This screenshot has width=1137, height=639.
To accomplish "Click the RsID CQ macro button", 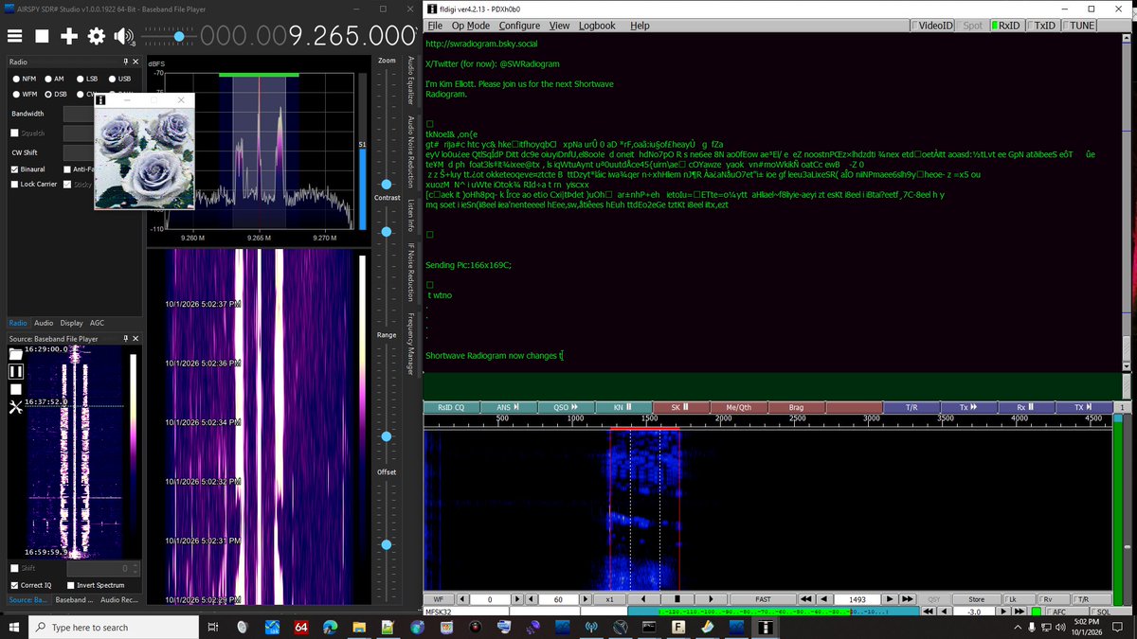I will click(x=452, y=407).
